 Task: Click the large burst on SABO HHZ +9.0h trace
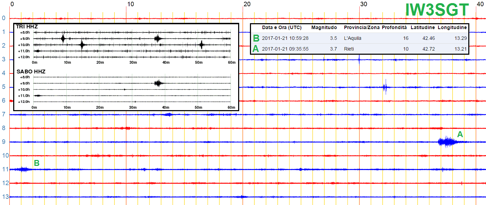pos(159,83)
